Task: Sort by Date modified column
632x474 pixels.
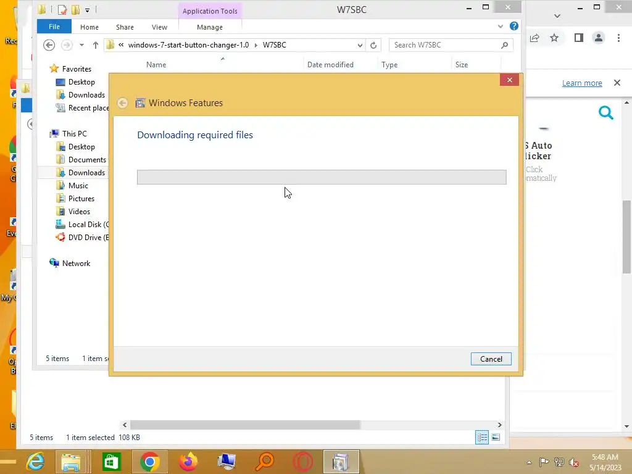Action: click(330, 64)
